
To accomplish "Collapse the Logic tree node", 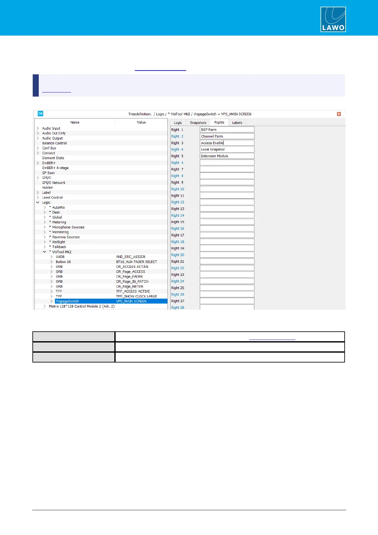I will [38, 202].
